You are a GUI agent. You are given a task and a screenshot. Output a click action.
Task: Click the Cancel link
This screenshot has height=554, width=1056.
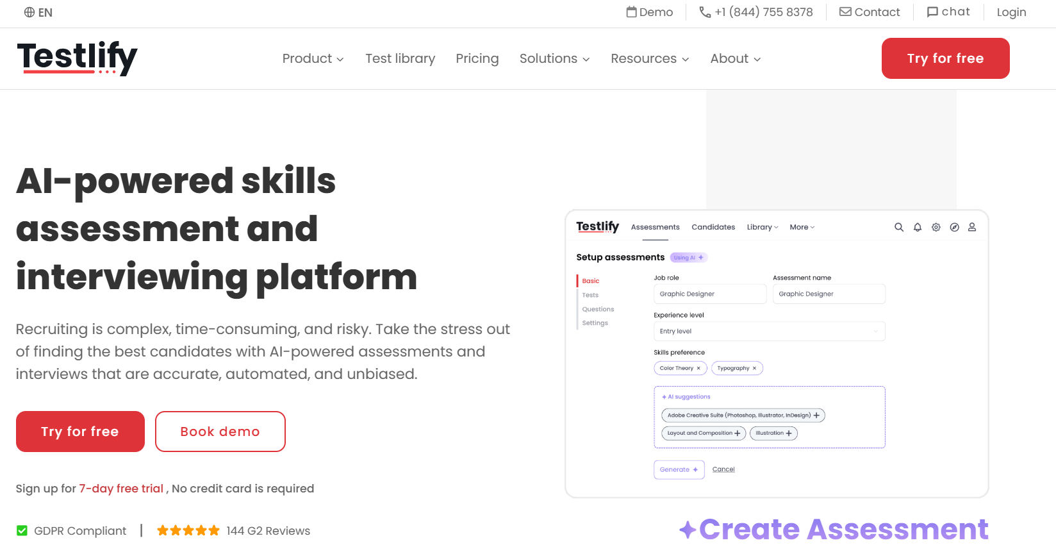[723, 469]
